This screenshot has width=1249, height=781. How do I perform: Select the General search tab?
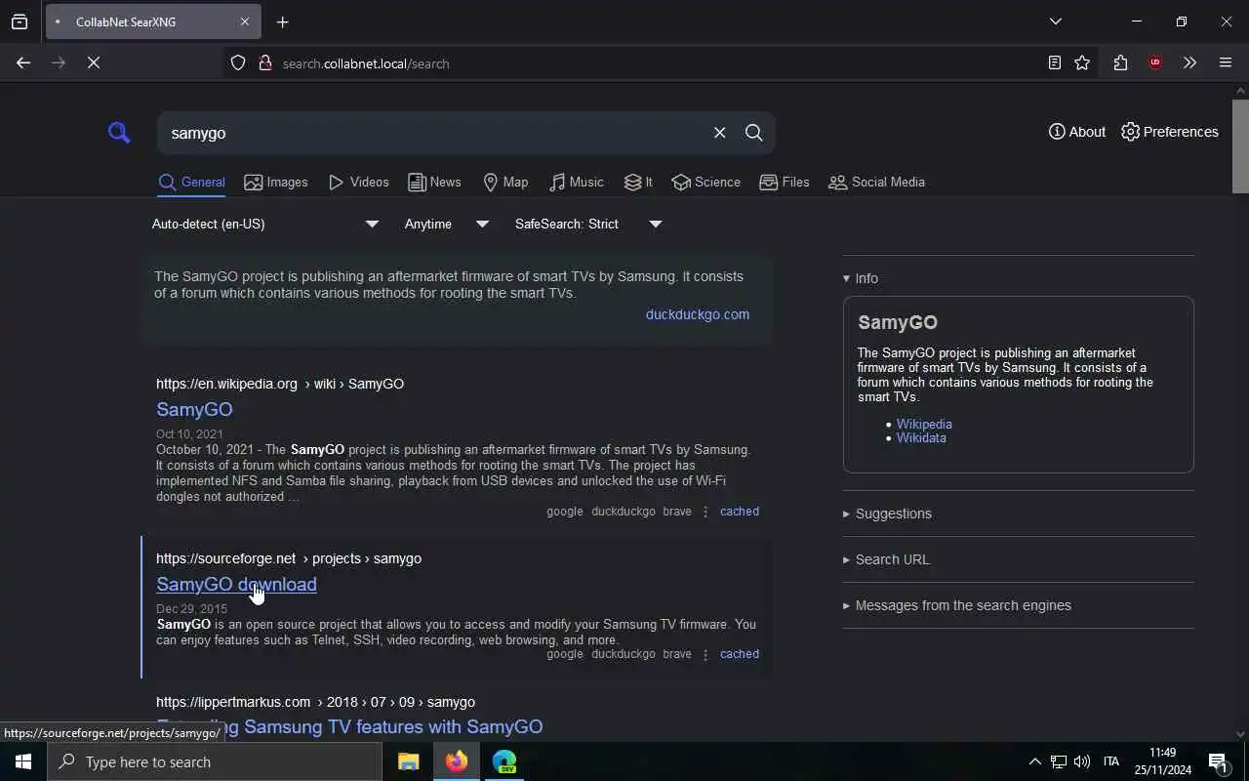point(191,183)
